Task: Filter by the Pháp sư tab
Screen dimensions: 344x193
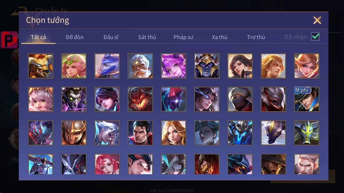Action: [183, 37]
